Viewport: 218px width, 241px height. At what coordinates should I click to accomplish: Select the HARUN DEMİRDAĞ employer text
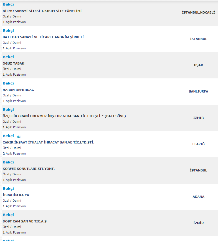click(18, 90)
